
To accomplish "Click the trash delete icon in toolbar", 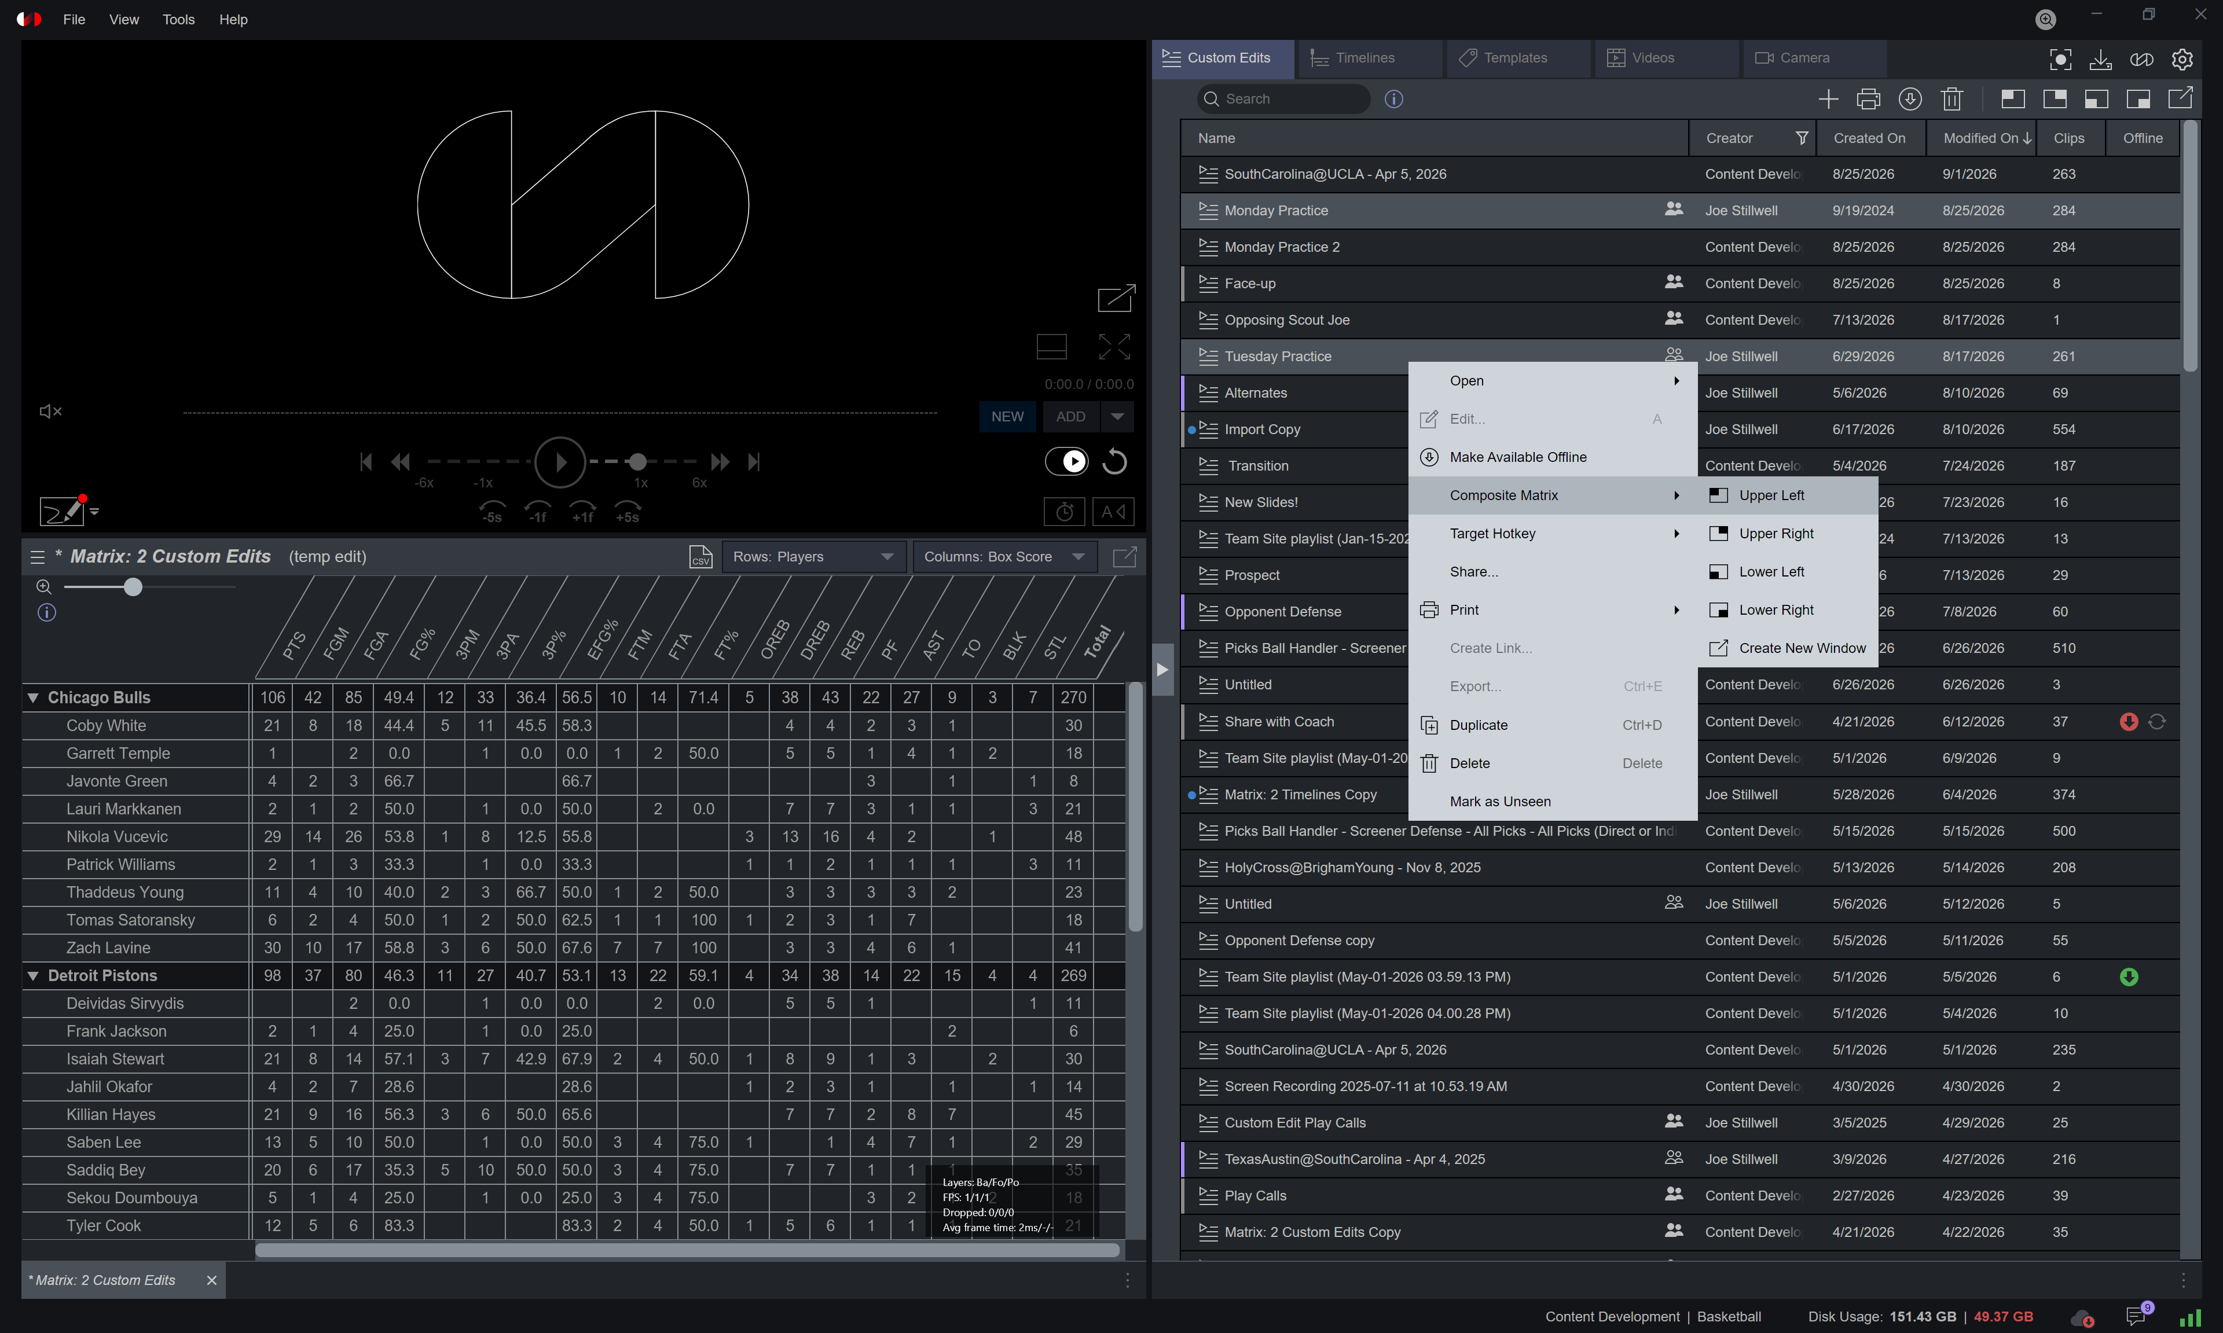I will (1951, 99).
